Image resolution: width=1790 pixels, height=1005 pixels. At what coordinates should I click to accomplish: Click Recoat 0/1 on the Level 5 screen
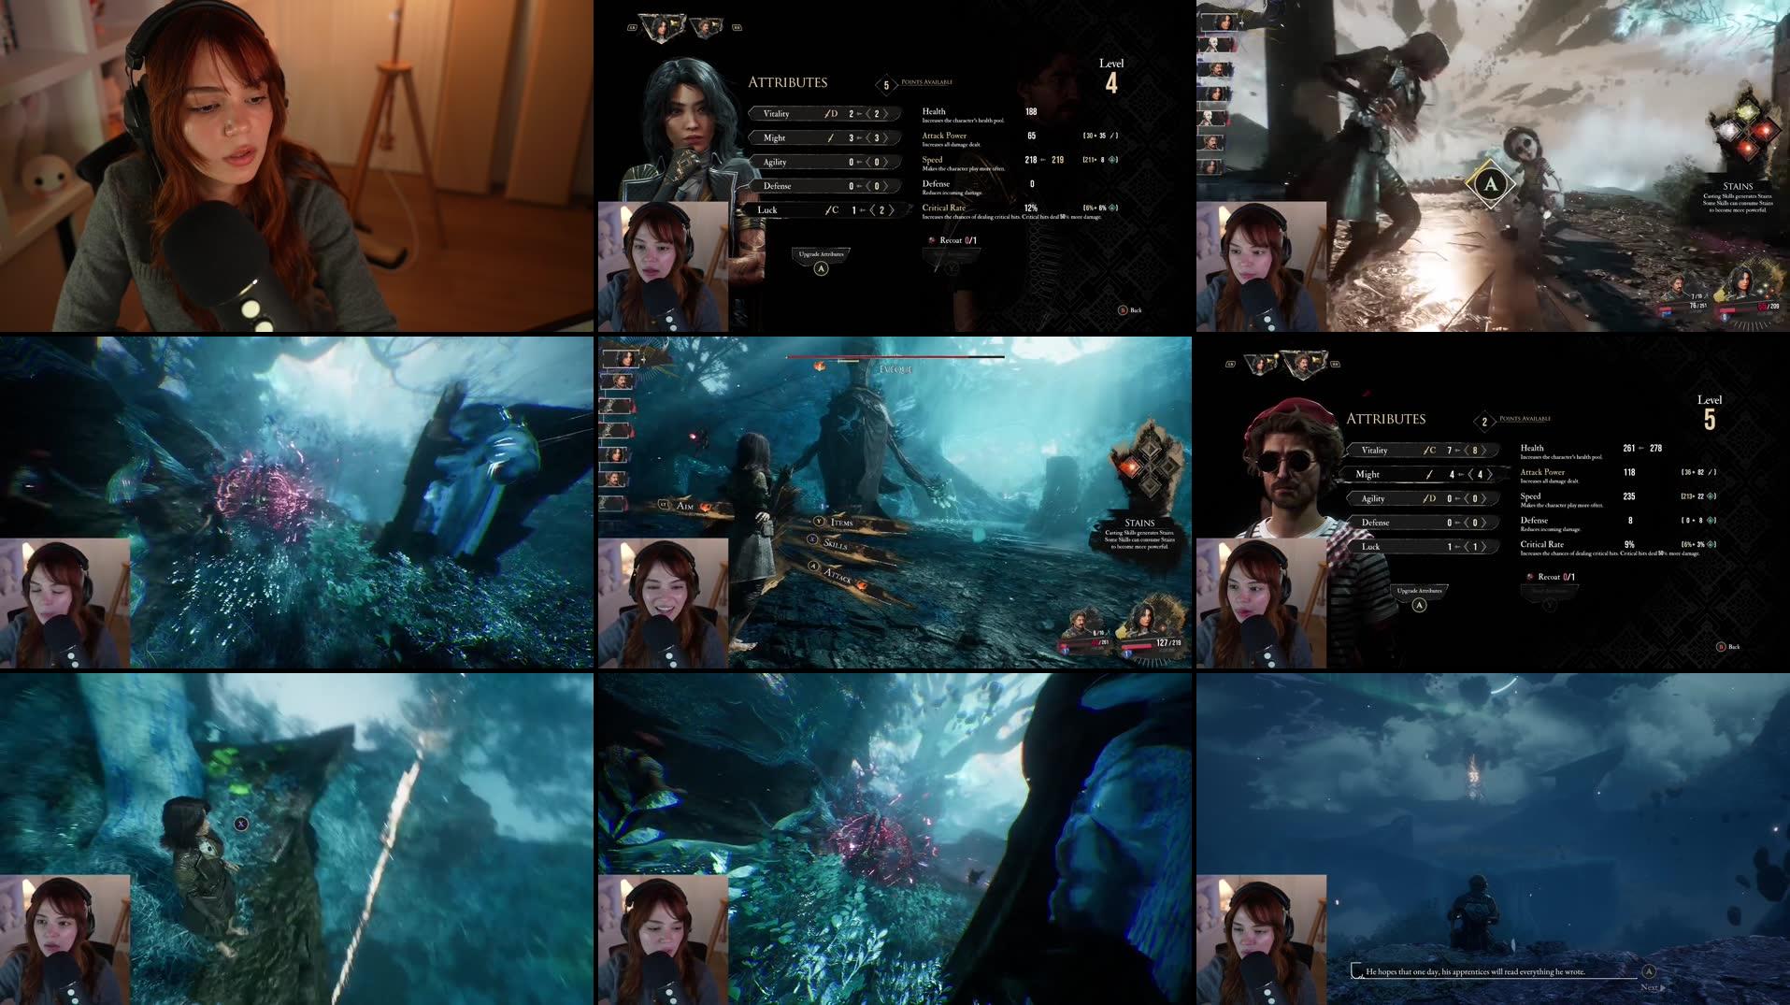pyautogui.click(x=1551, y=577)
